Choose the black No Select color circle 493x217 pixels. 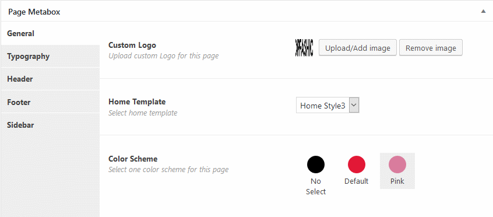(x=316, y=164)
